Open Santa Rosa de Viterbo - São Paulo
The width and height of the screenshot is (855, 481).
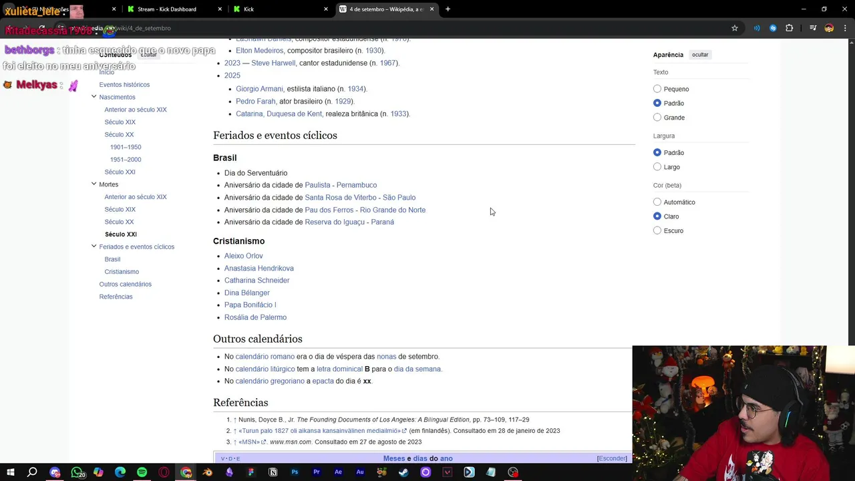point(360,197)
